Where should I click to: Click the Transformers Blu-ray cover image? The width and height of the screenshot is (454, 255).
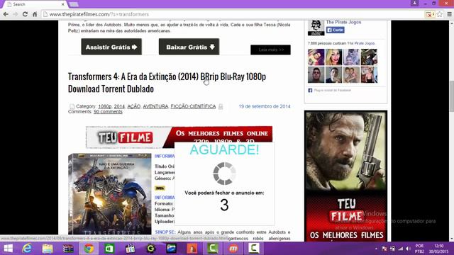110,193
